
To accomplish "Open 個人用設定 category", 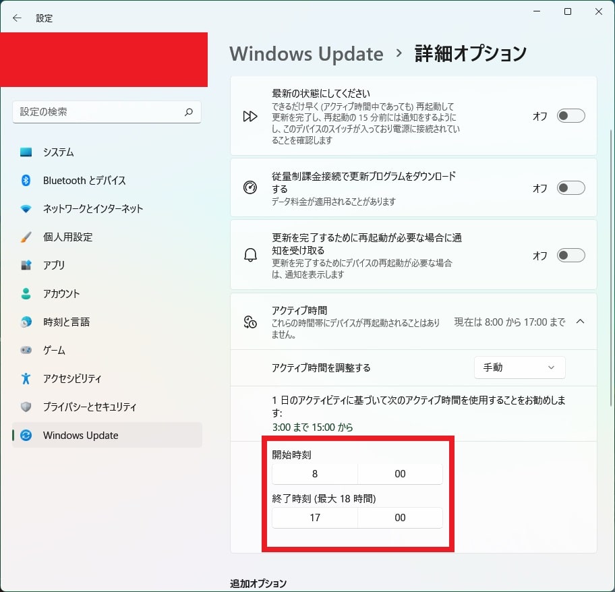I will [107, 237].
